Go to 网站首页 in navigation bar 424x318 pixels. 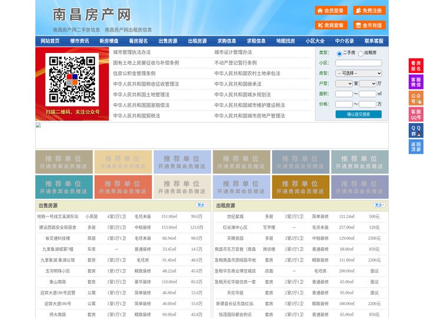(x=50, y=41)
